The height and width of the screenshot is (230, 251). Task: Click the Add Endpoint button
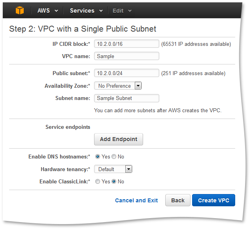[x=119, y=139]
